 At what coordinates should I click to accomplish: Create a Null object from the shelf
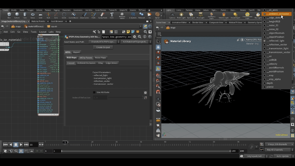(x=48, y=15)
